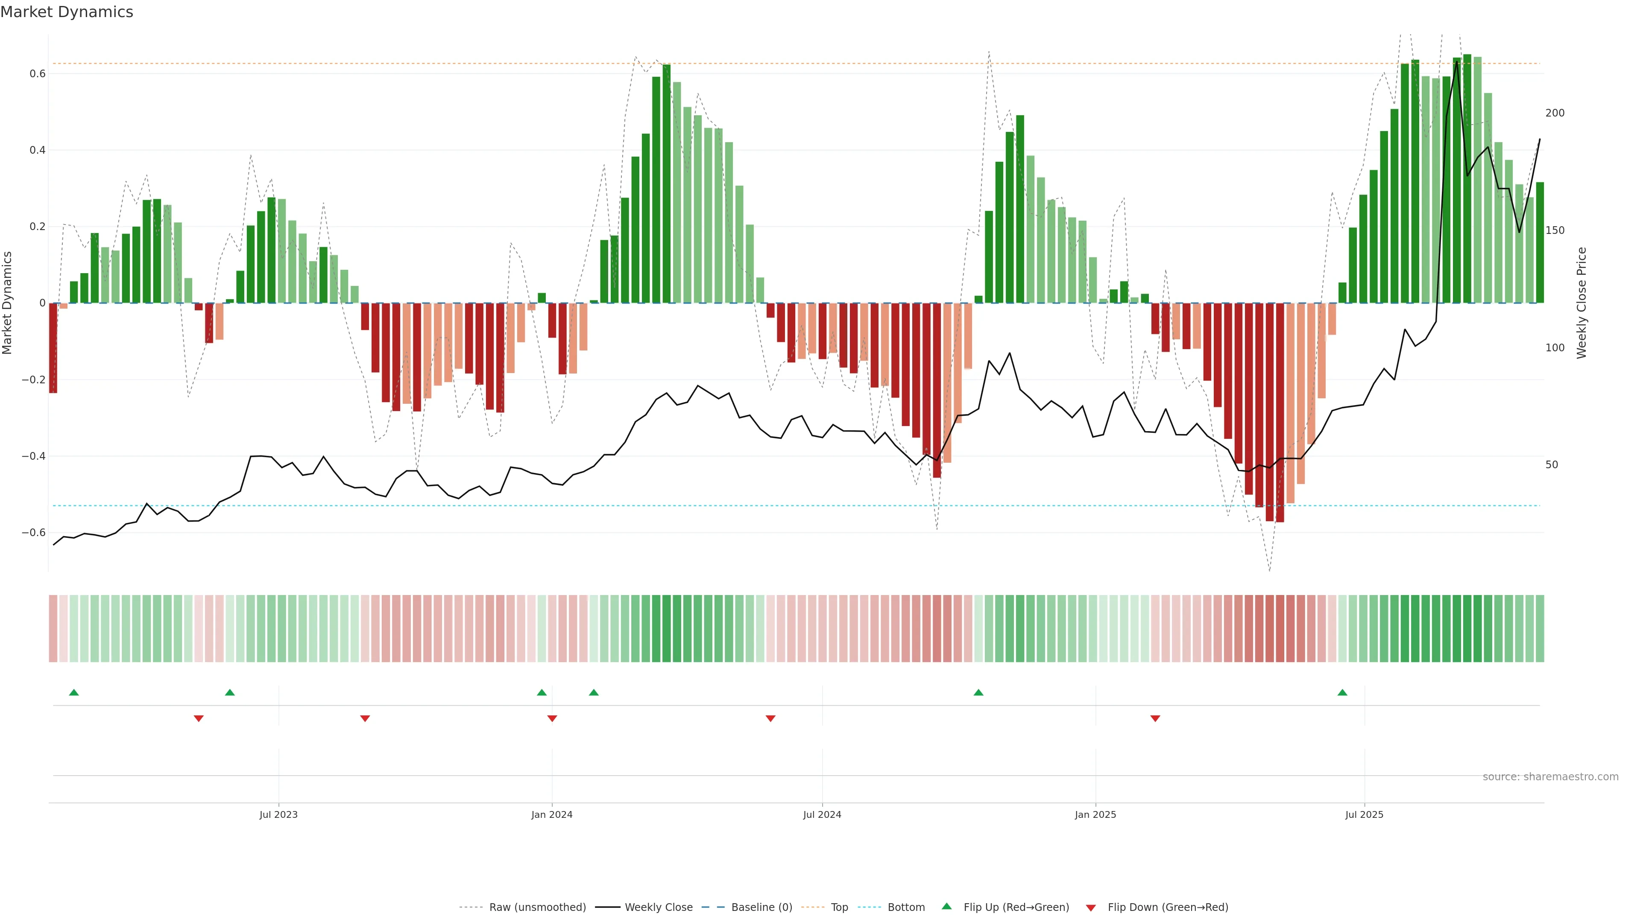Screen dimensions: 1640x922
Task: Click the rightmost red flip-down marker after Jan 2025
Action: coord(1155,718)
